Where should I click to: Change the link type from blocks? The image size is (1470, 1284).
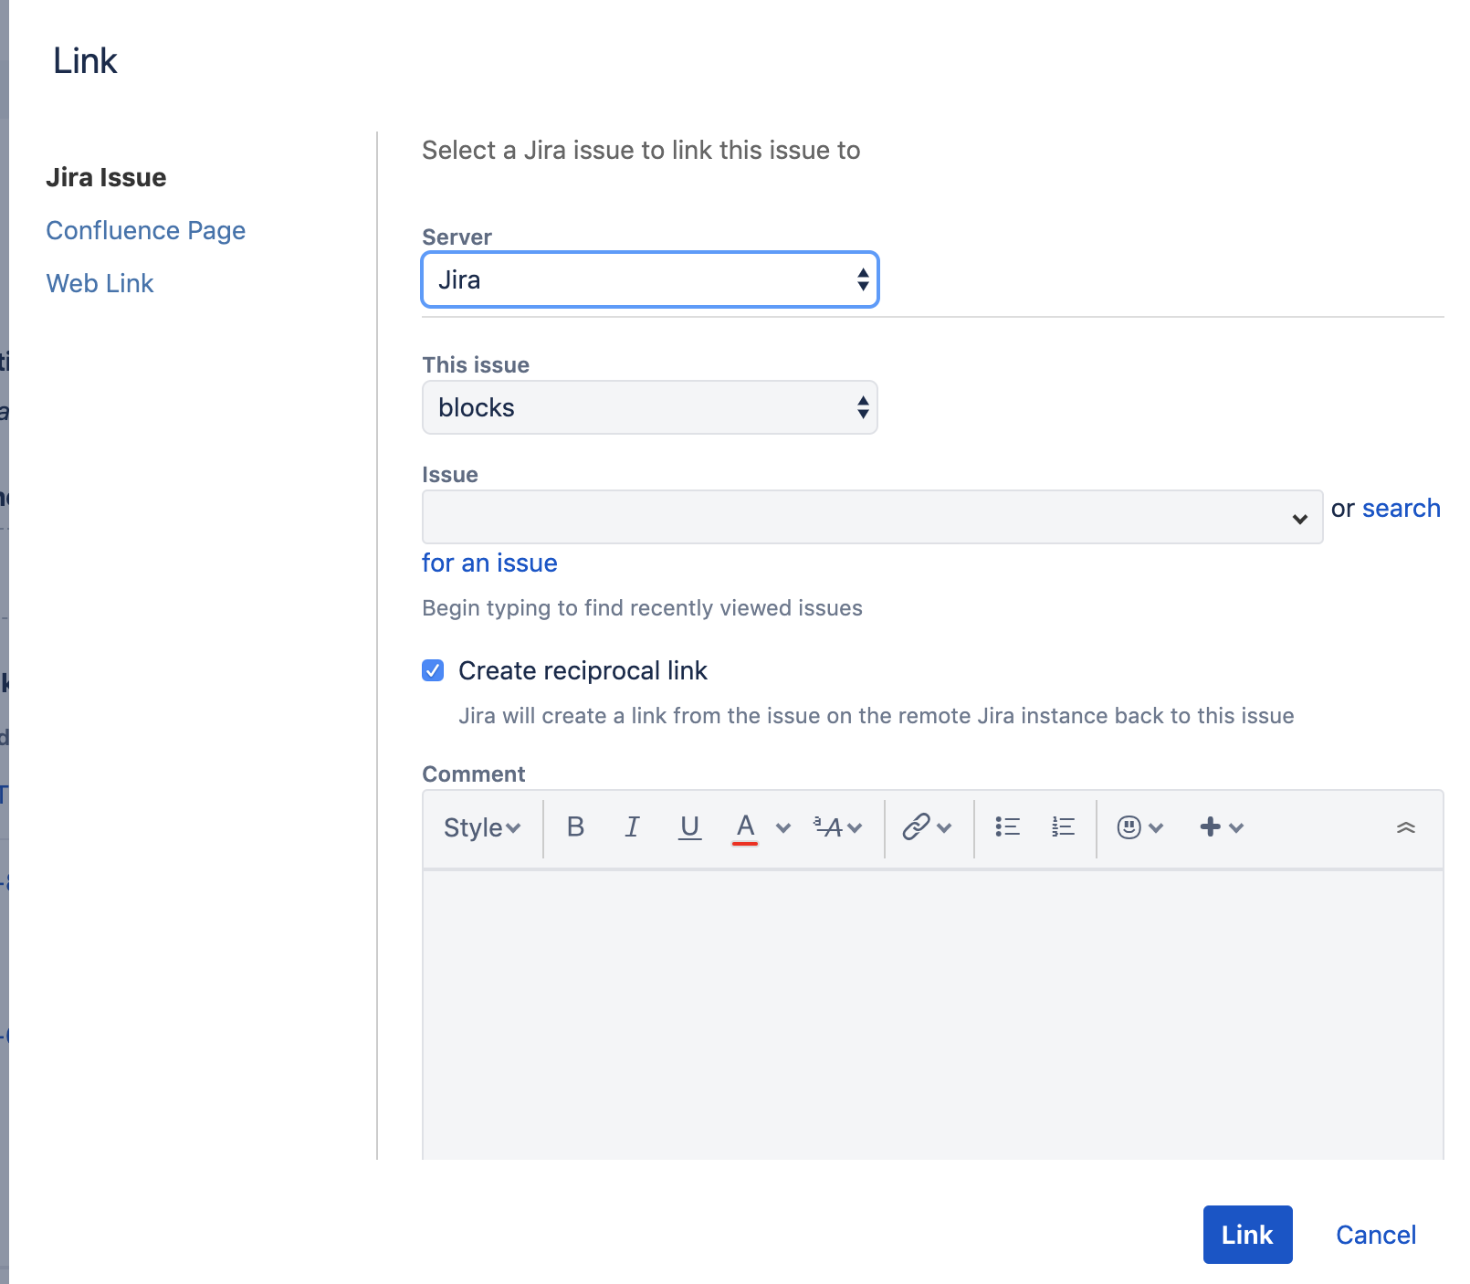648,407
